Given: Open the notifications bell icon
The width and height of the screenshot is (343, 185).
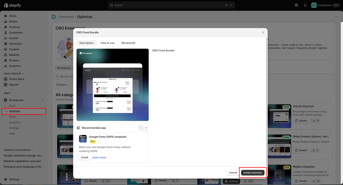Looking at the screenshot, I should pos(305,5).
